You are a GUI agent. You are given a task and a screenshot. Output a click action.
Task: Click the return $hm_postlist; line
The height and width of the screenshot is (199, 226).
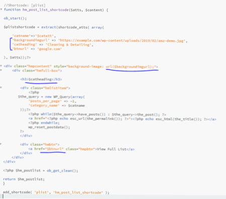pos(24,179)
